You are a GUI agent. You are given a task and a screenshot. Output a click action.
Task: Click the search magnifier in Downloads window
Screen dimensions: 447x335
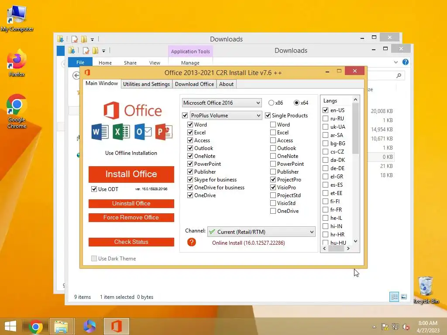(399, 75)
